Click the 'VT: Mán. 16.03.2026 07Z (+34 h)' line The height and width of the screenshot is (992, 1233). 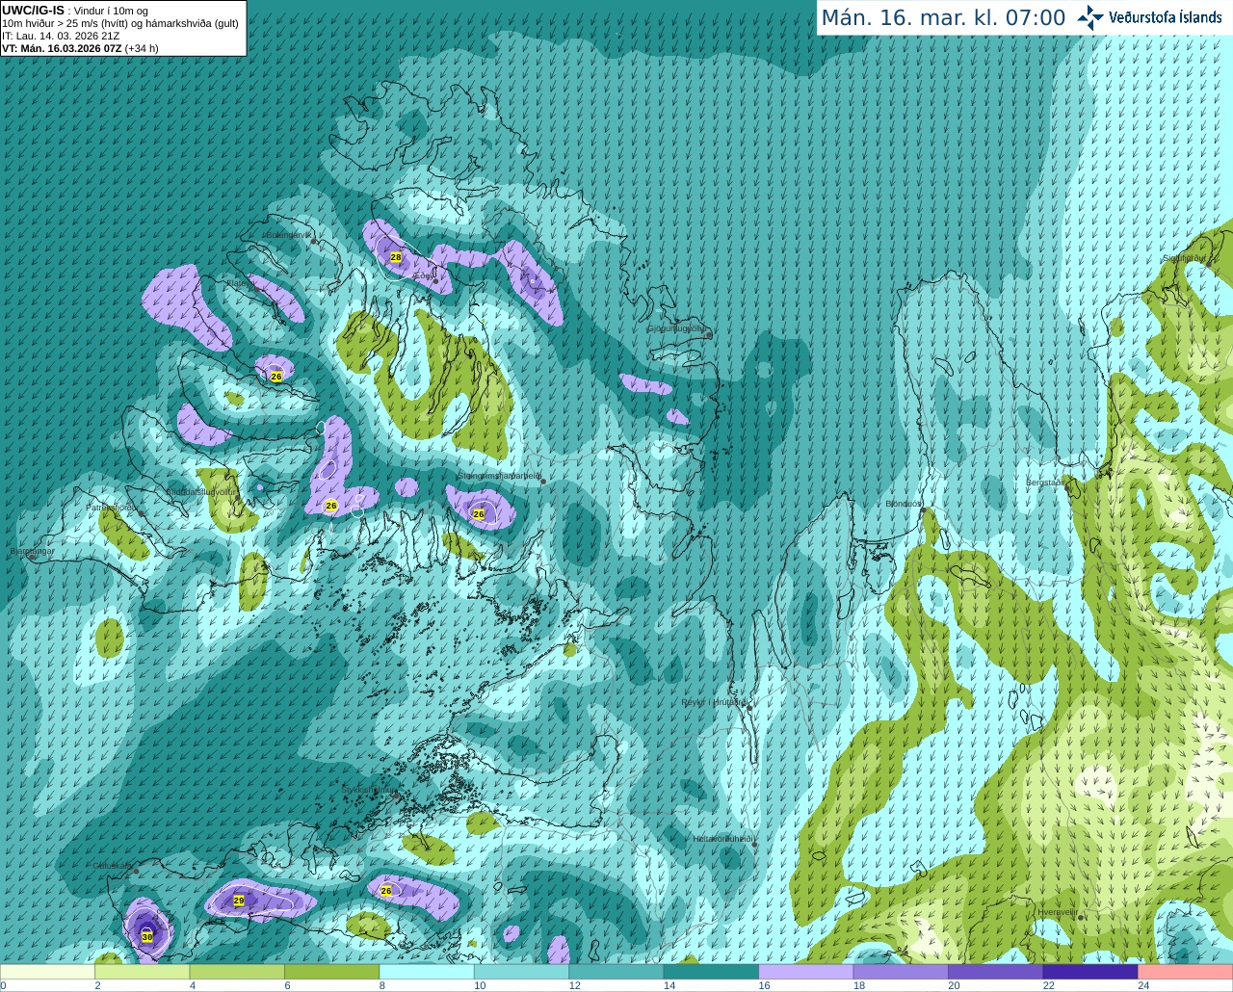pyautogui.click(x=80, y=48)
